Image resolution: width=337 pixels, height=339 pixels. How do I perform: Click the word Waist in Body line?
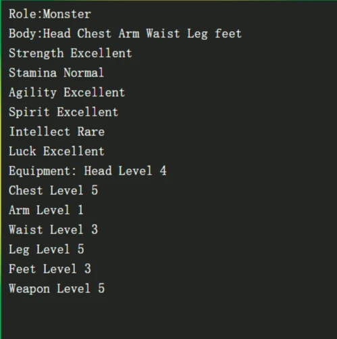pyautogui.click(x=163, y=34)
